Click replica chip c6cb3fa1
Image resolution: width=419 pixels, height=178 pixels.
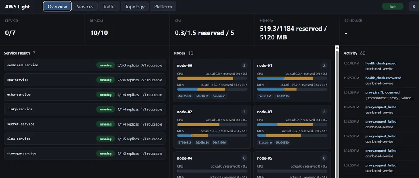click(265, 96)
